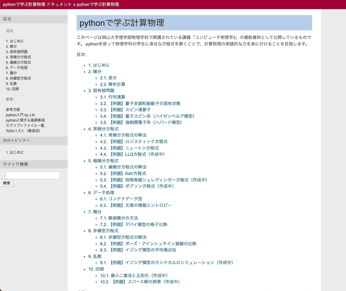Viewport: 346px width, 291px height.
Task: Open '10.2. スパース解の探索（作成中）' example
Action: tap(140, 282)
